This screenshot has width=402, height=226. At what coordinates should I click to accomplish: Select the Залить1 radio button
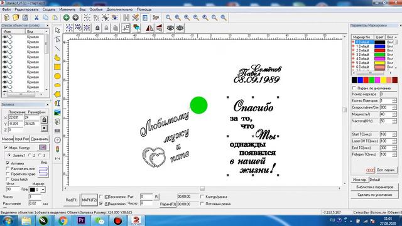pyautogui.click(x=9, y=155)
